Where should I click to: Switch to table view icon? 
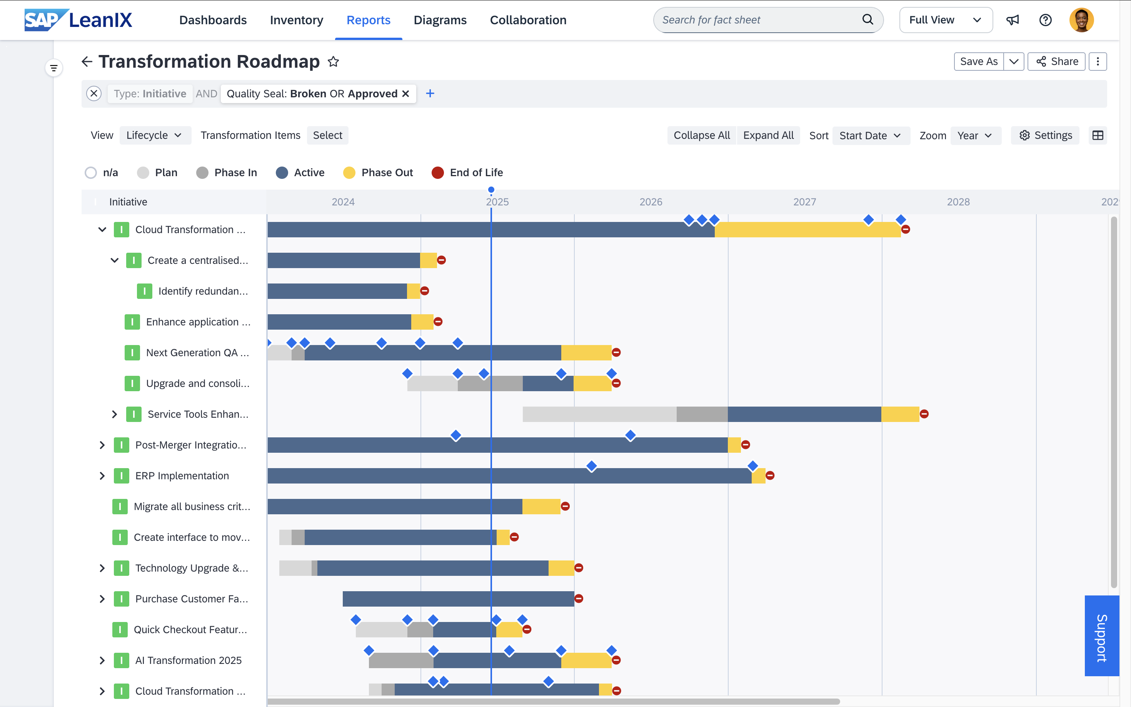(1097, 136)
